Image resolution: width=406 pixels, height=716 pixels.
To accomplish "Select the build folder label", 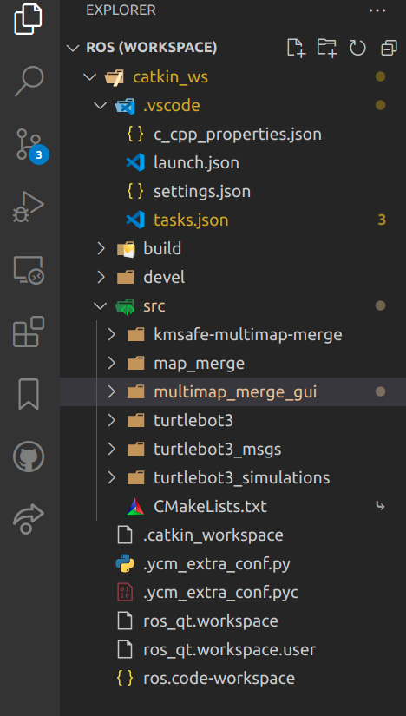I will pos(162,248).
